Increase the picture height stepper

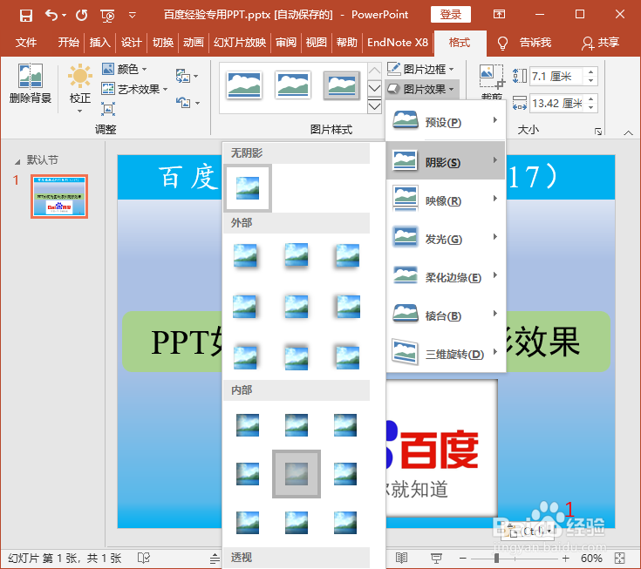[x=590, y=72]
